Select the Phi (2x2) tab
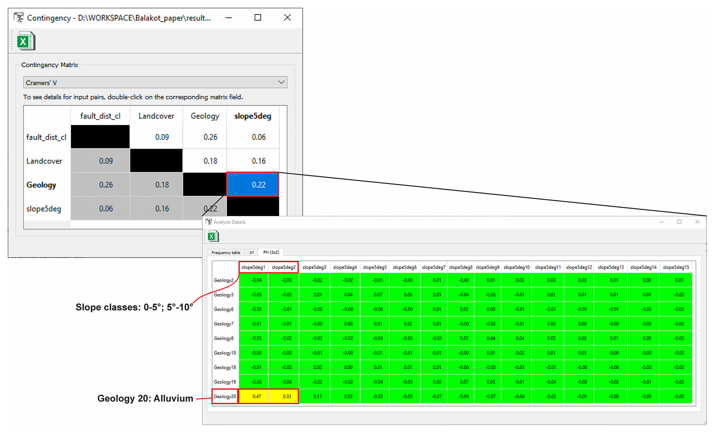This screenshot has width=715, height=433. [271, 252]
